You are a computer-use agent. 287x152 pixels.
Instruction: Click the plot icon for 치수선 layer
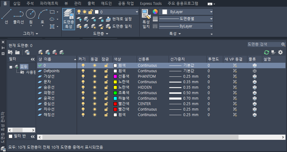(x=254, y=109)
